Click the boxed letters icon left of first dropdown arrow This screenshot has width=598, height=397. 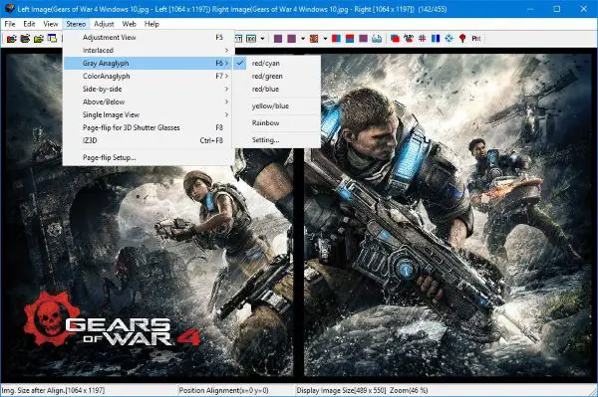pyautogui.click(x=251, y=39)
